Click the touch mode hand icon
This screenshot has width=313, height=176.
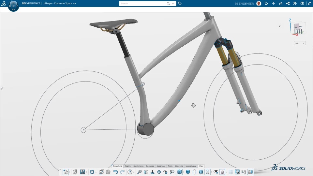coord(244,172)
